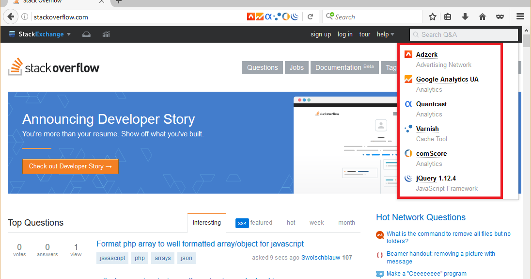
Task: Click the Varnish entry name in popup
Action: (x=427, y=129)
